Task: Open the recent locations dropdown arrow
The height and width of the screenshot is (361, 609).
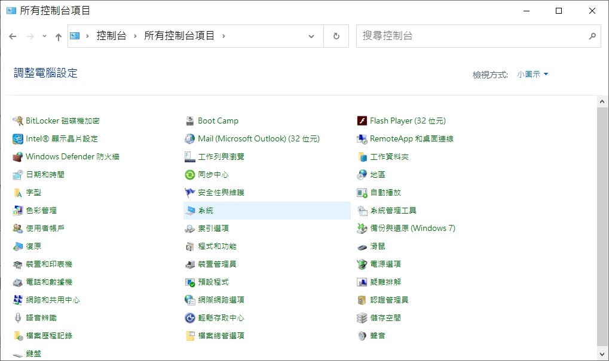Action: click(44, 36)
